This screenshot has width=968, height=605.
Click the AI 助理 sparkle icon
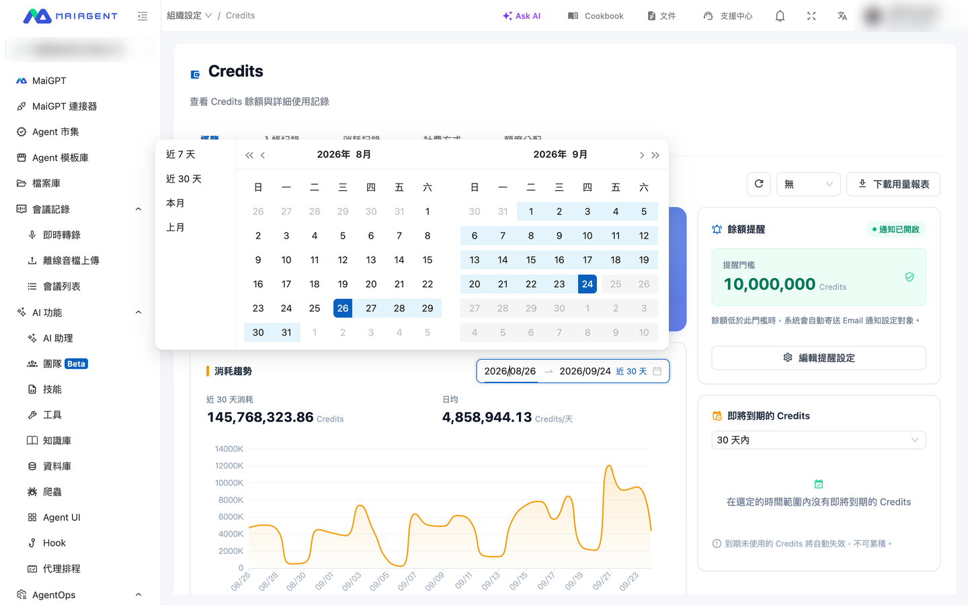32,338
